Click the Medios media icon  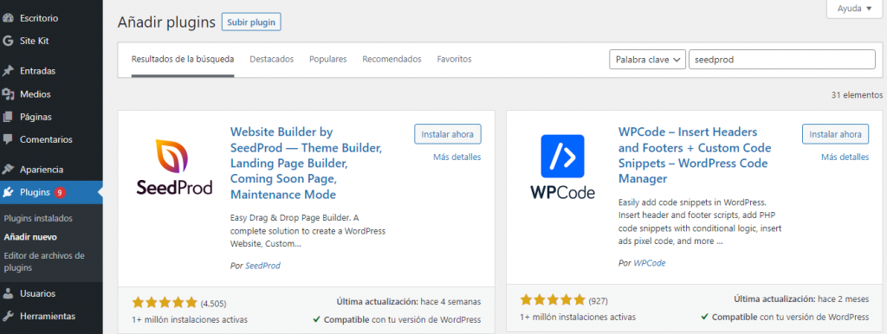coord(8,94)
